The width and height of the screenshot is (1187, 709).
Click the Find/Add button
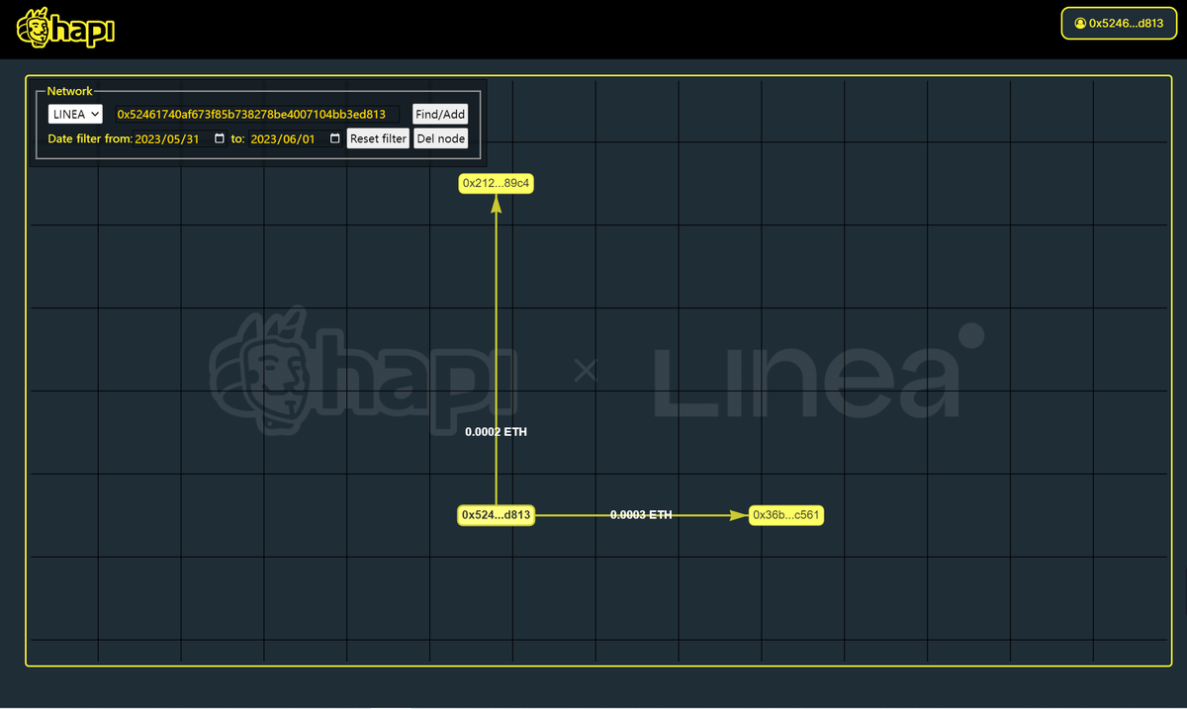440,115
